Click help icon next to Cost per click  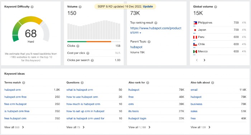(x=88, y=53)
